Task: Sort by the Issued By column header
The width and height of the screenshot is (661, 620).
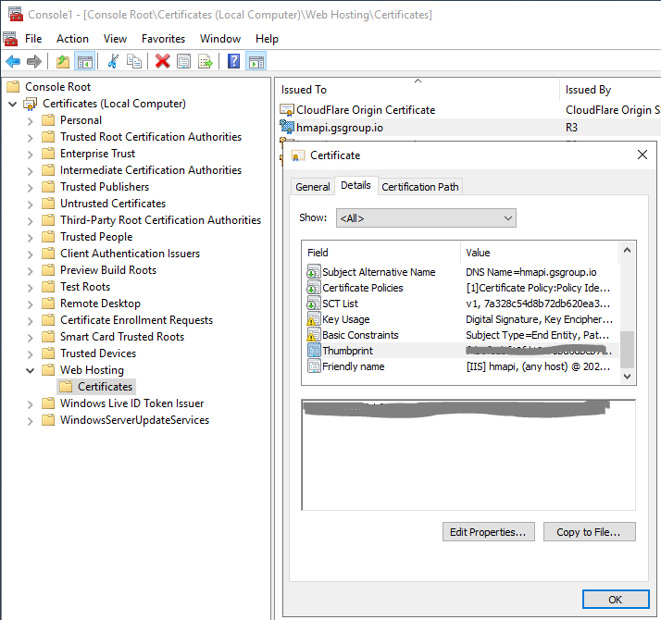Action: pos(610,90)
